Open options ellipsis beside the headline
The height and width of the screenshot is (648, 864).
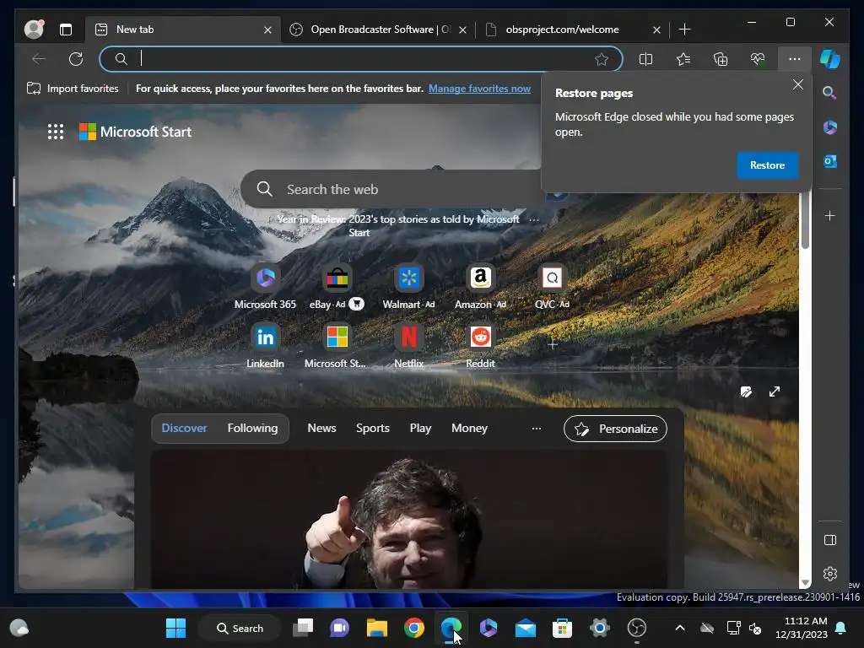point(534,219)
